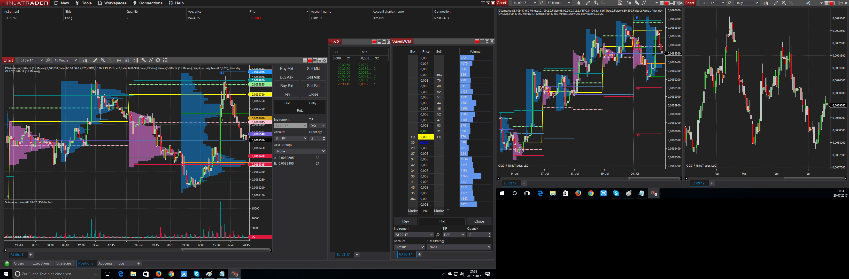Open strategies icon on 15 Minute chart toolbar
Image resolution: width=849 pixels, height=279 pixels.
[x=158, y=60]
